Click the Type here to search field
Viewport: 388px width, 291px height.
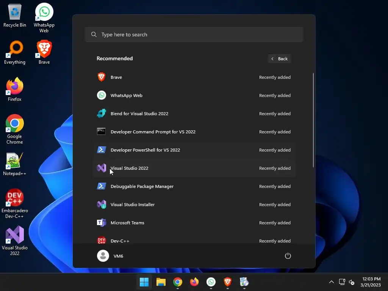pos(194,34)
